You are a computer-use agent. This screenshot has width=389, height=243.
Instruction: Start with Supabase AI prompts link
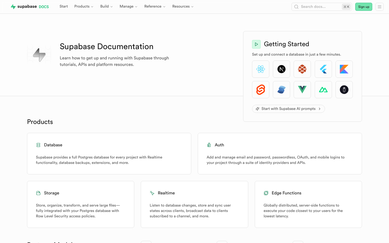point(288,109)
